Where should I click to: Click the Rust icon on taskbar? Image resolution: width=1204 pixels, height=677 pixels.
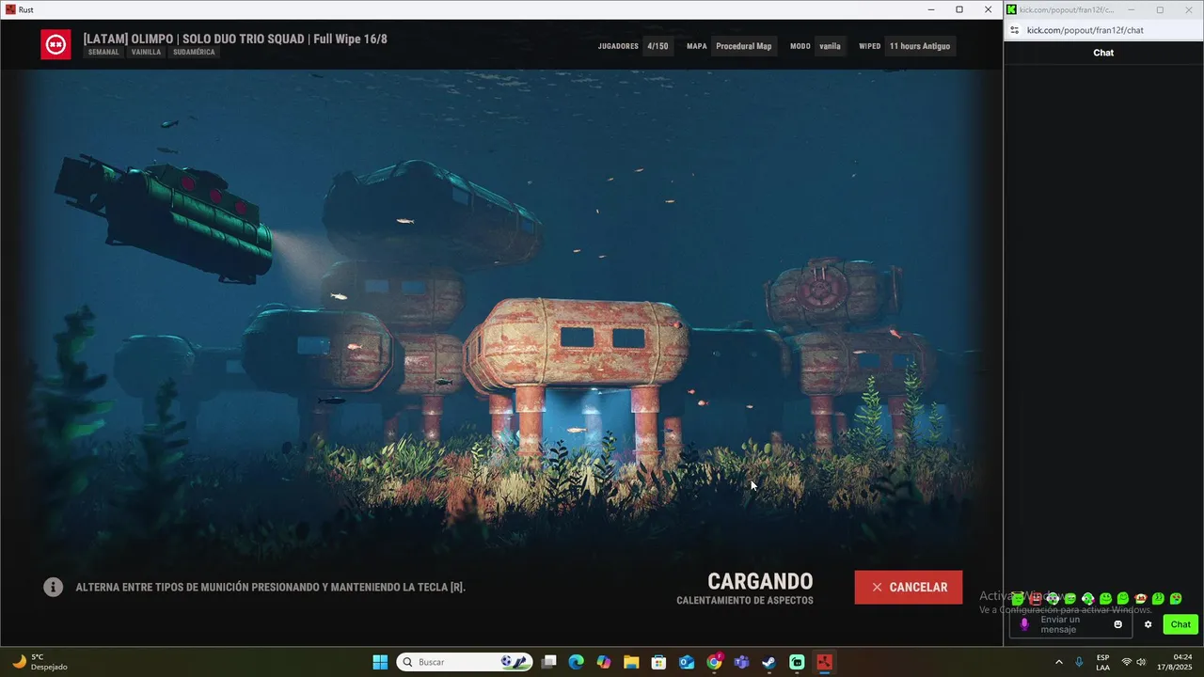[824, 662]
